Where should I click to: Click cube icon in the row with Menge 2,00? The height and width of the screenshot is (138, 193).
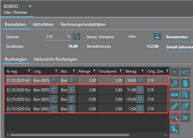(54, 109)
